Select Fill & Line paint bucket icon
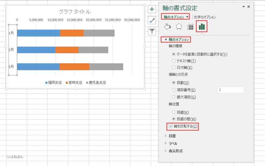The width and height of the screenshot is (265, 166). tap(167, 27)
